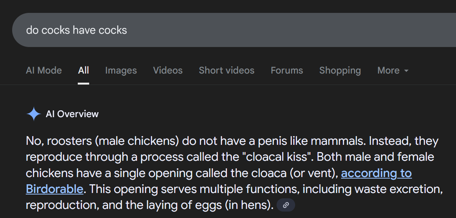Viewport: 456px width, 218px height.
Task: Open the Shopping tab
Action: pos(340,71)
